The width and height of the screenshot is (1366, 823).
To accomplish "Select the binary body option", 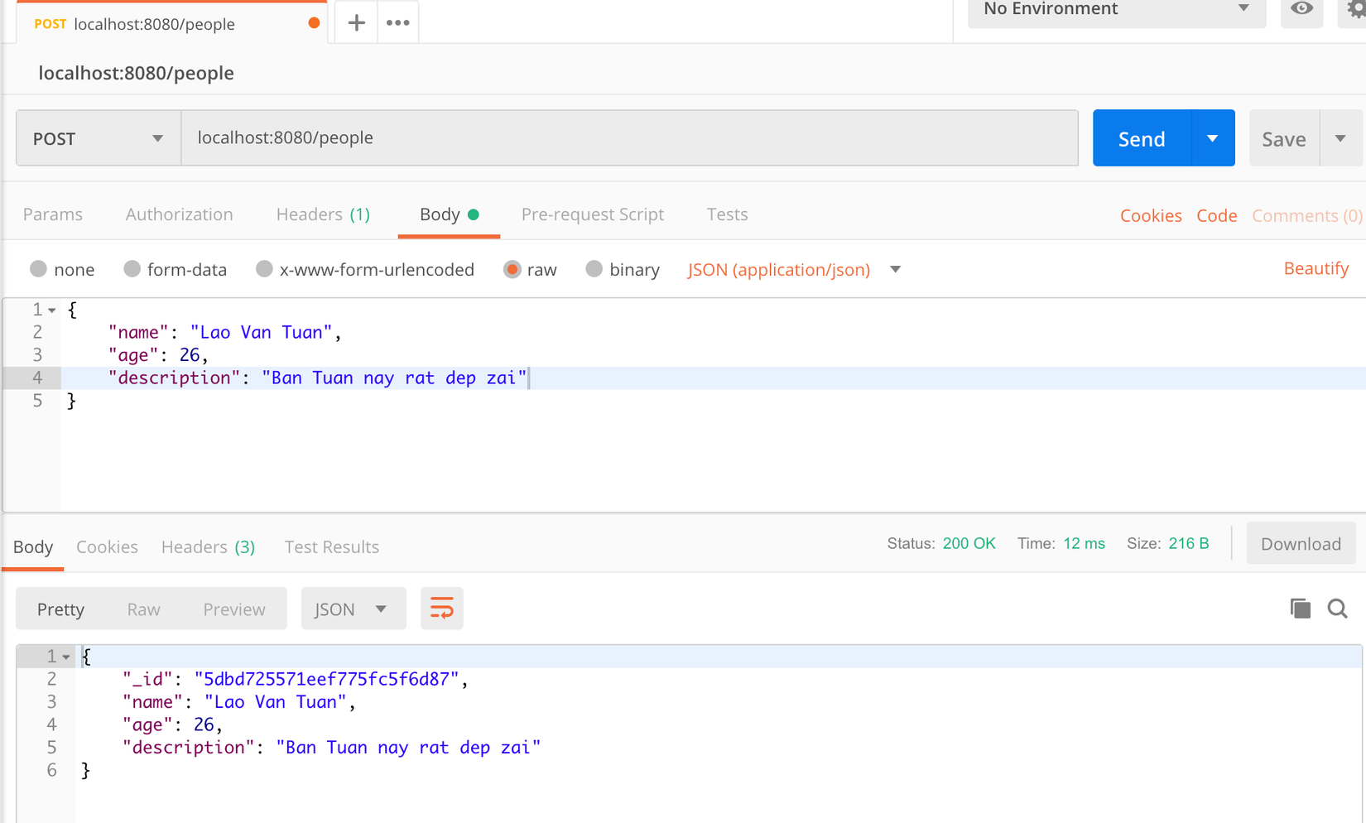I will click(x=594, y=269).
